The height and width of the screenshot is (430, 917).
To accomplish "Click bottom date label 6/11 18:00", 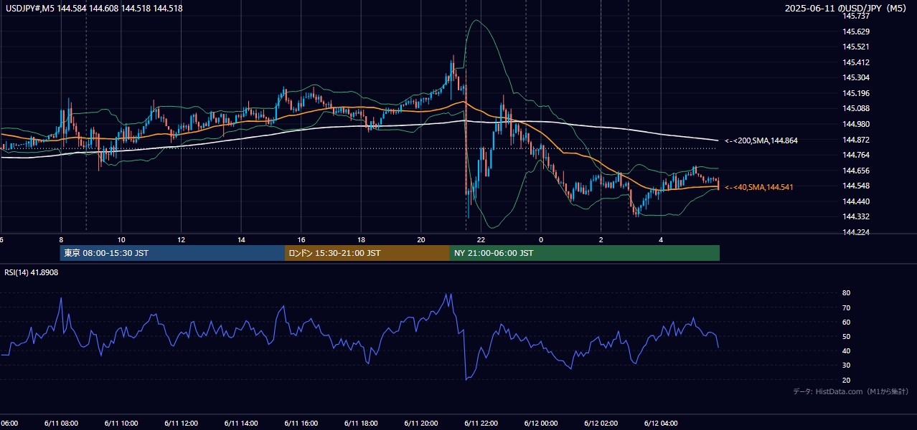I will click(x=361, y=423).
